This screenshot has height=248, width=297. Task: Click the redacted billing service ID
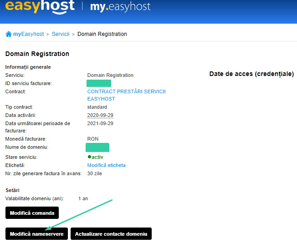[99, 83]
